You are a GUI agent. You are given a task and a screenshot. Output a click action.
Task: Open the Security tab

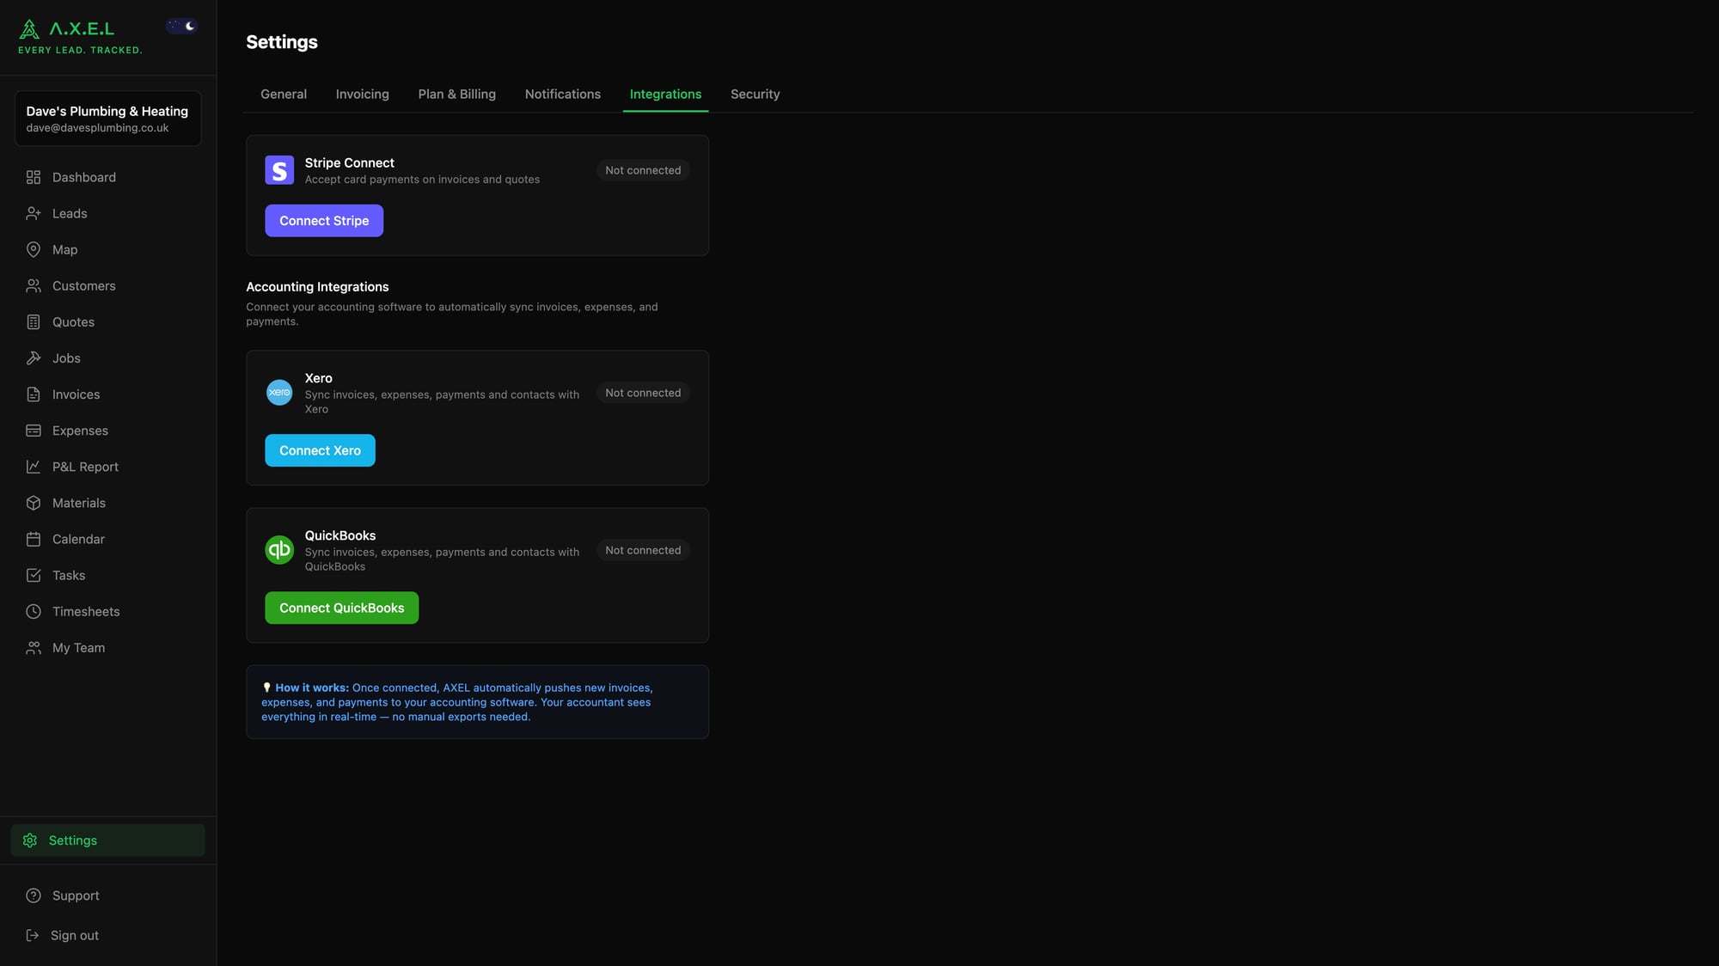[x=755, y=94]
